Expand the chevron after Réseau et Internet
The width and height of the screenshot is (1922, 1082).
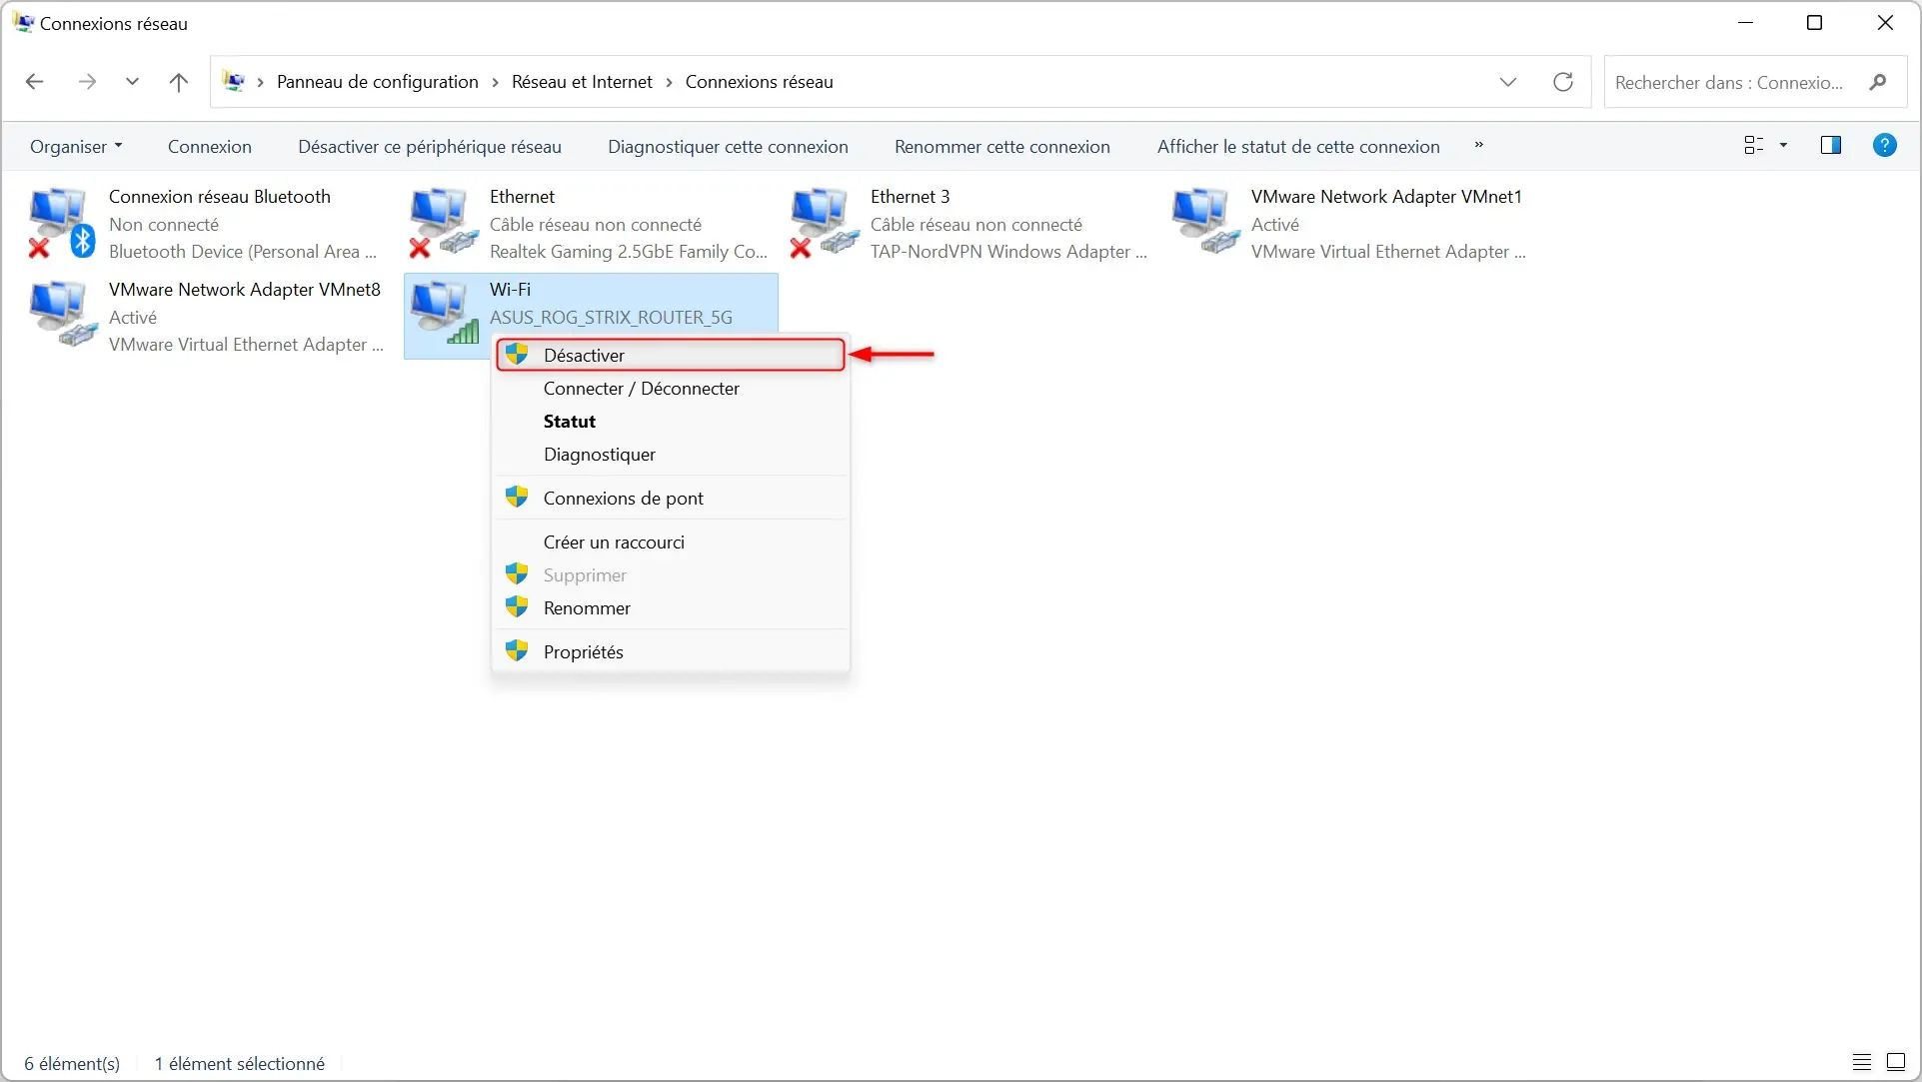(669, 82)
